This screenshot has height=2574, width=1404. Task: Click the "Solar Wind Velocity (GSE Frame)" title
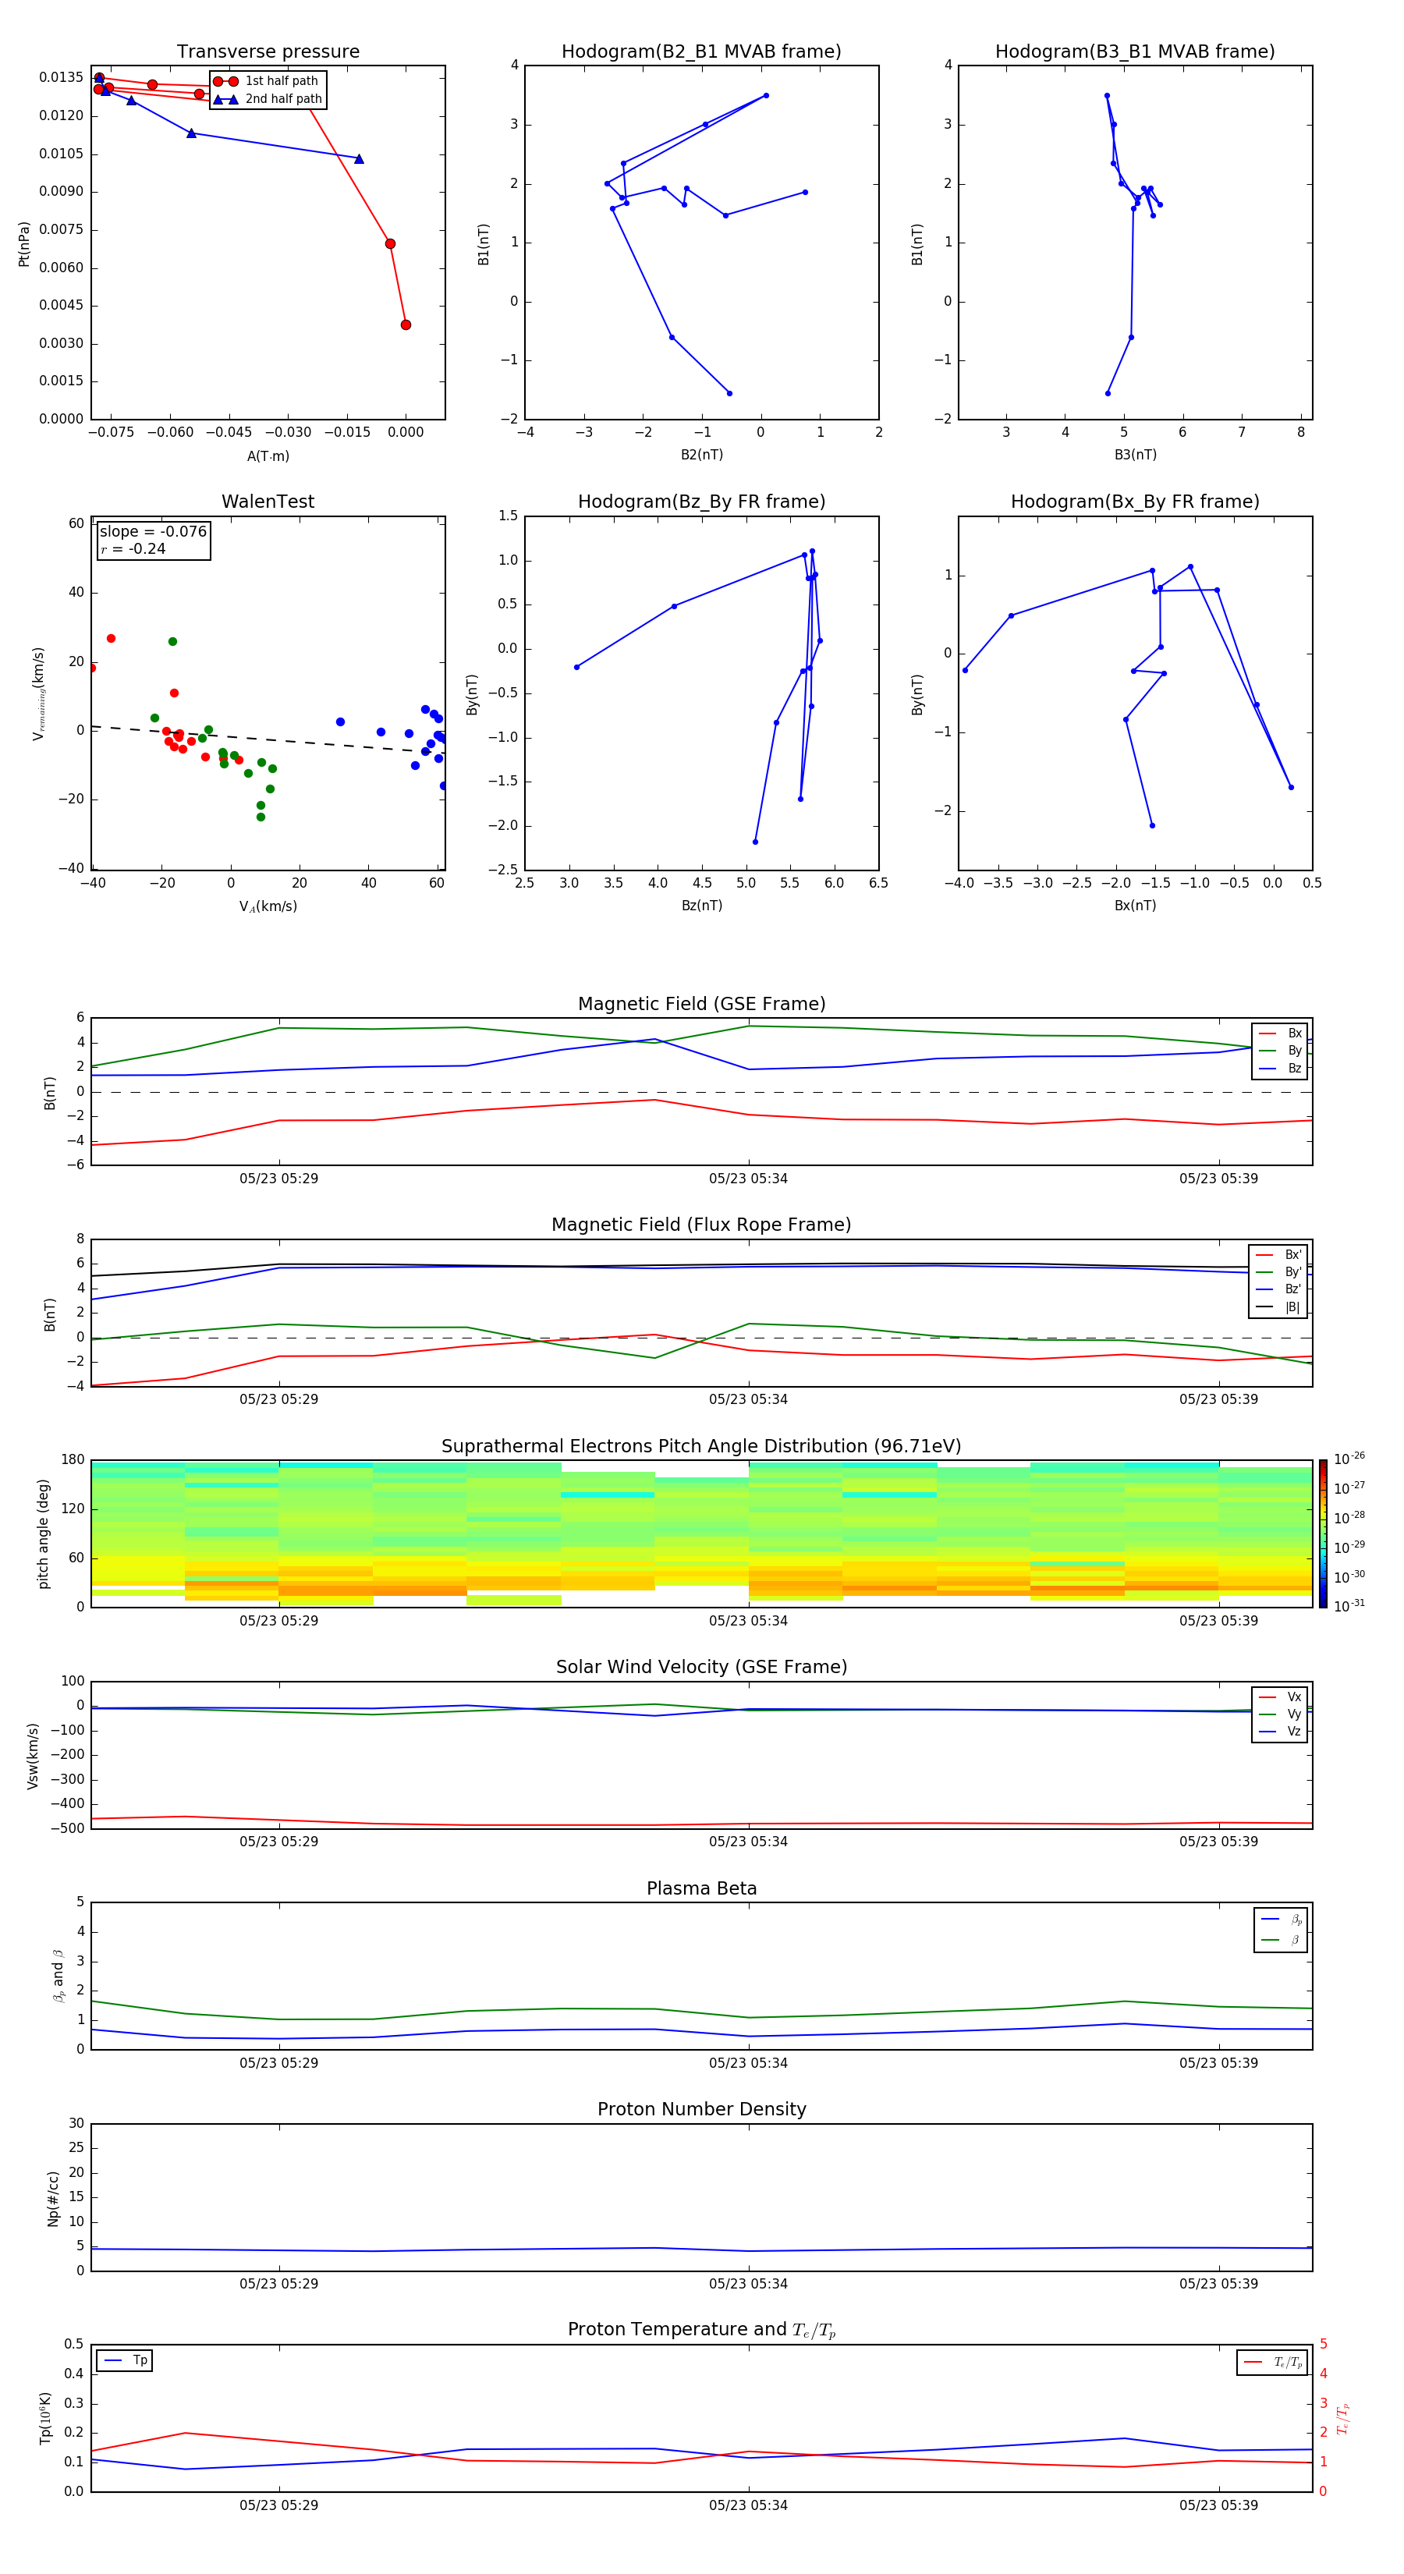pos(701,1668)
